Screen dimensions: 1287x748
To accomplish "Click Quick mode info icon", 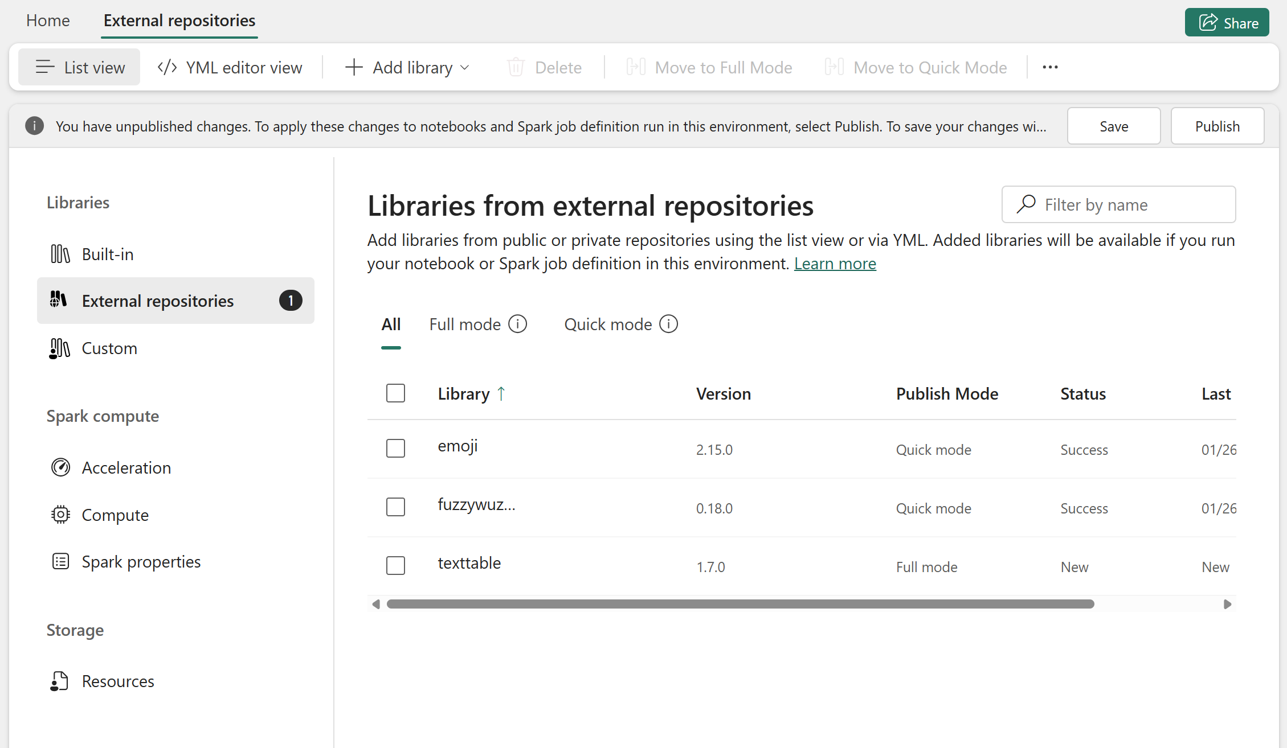I will (668, 324).
